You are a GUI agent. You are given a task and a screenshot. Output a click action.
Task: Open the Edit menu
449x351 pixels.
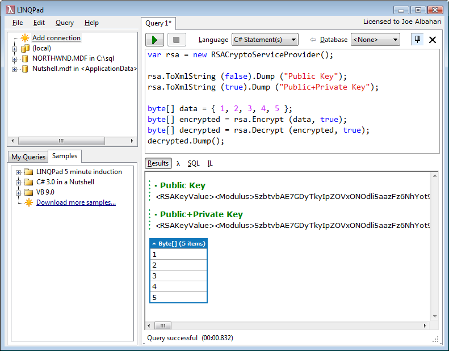(x=39, y=23)
